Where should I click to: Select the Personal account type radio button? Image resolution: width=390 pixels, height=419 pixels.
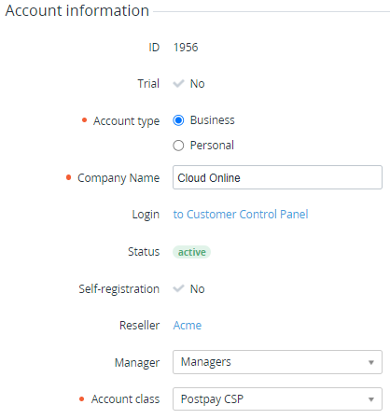[x=178, y=146]
